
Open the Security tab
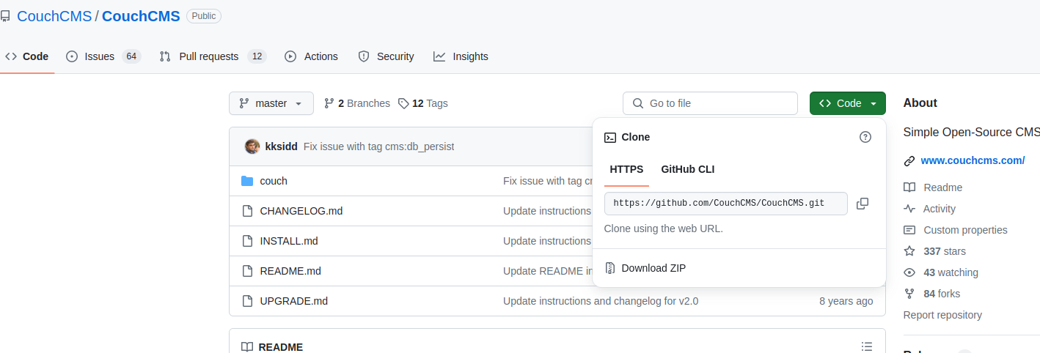tap(386, 56)
